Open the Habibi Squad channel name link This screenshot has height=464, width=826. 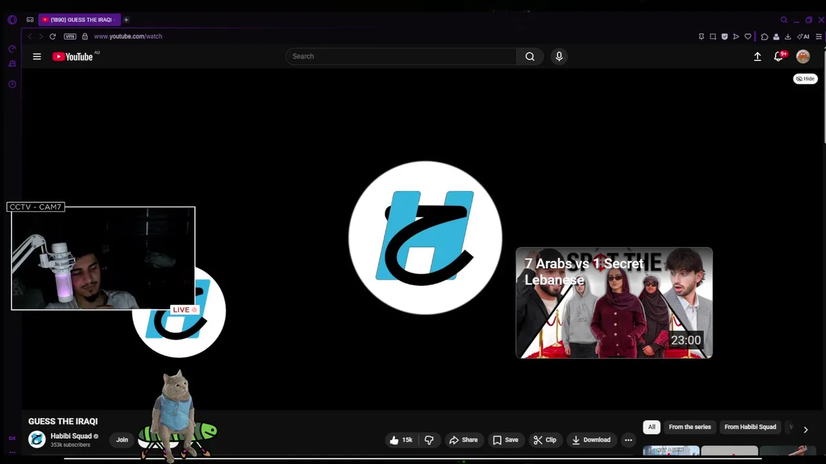point(71,436)
